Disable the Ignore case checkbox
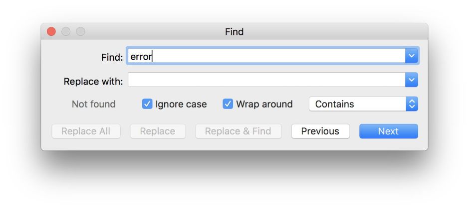 click(x=148, y=104)
